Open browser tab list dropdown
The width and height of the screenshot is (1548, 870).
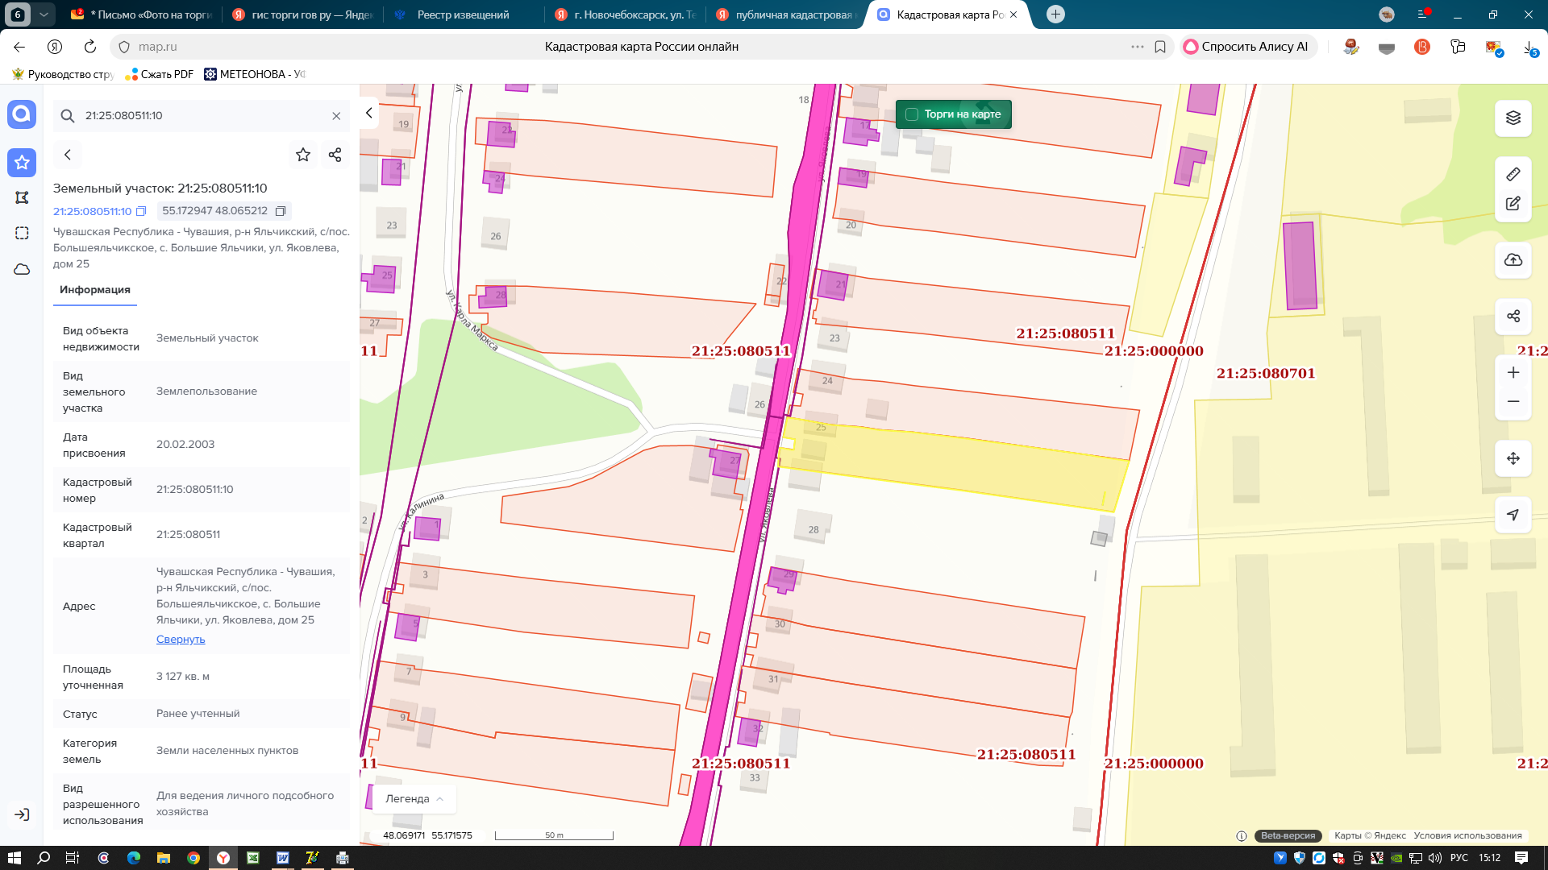pyautogui.click(x=44, y=14)
